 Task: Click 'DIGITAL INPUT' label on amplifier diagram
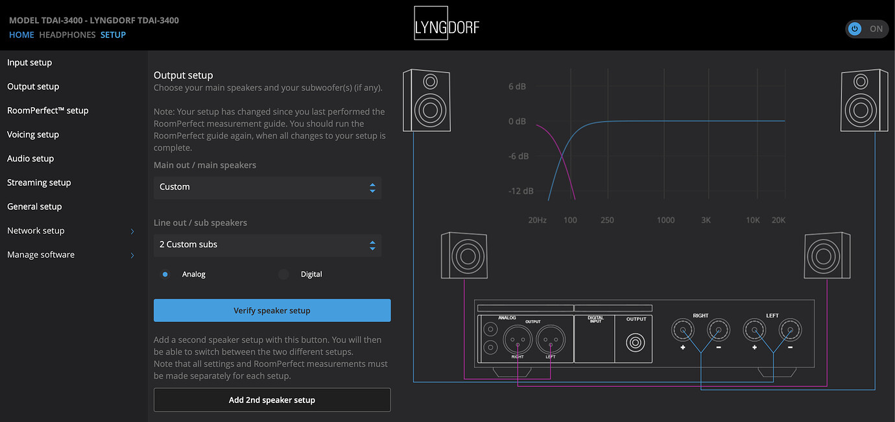pos(595,319)
